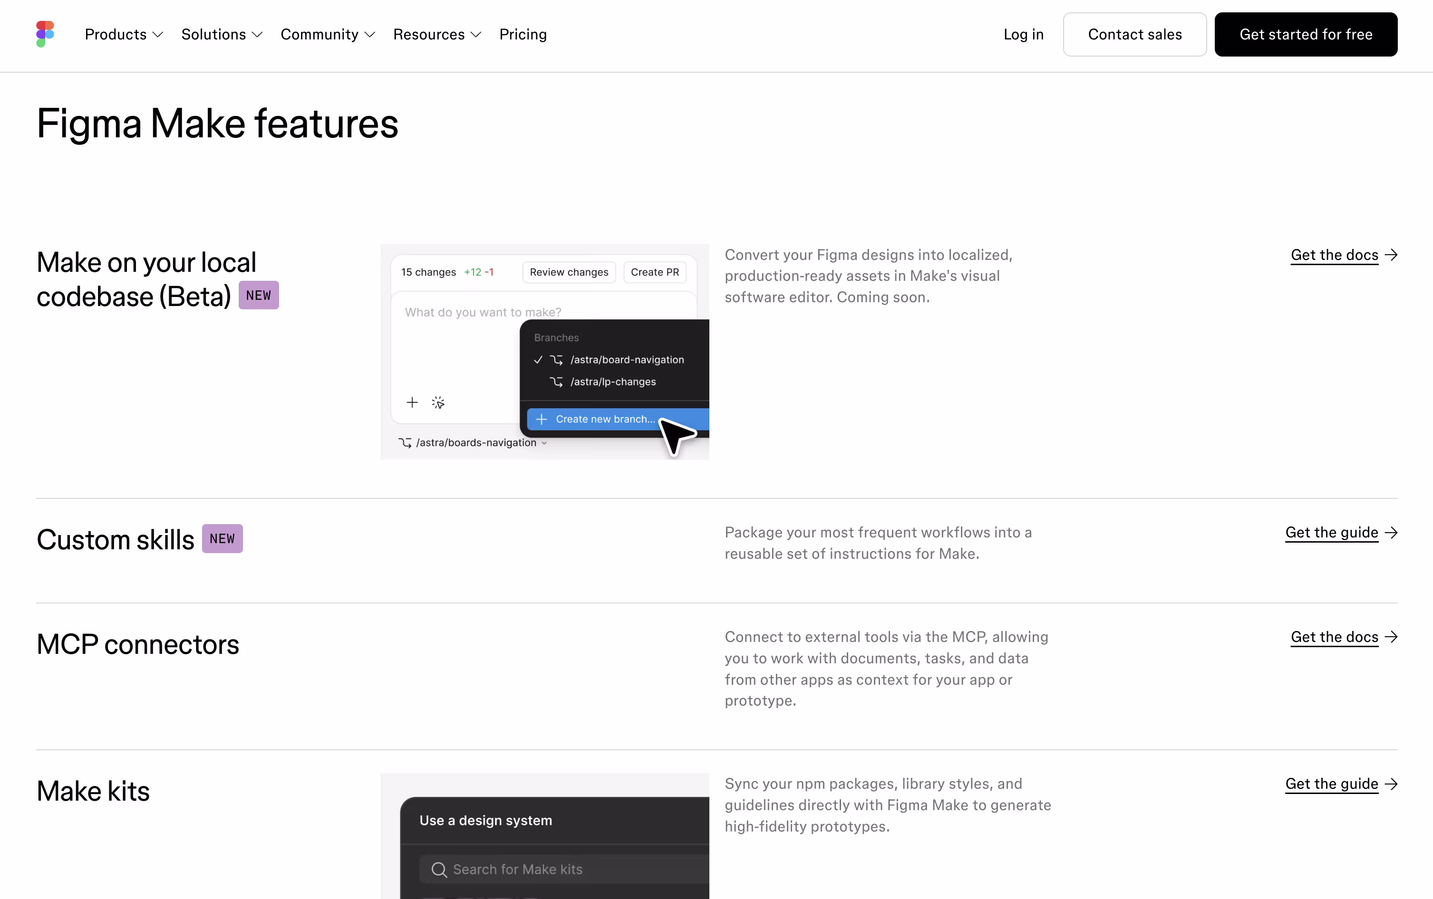Click the arrow icon after Custom skills Get the guide

[x=1391, y=533]
